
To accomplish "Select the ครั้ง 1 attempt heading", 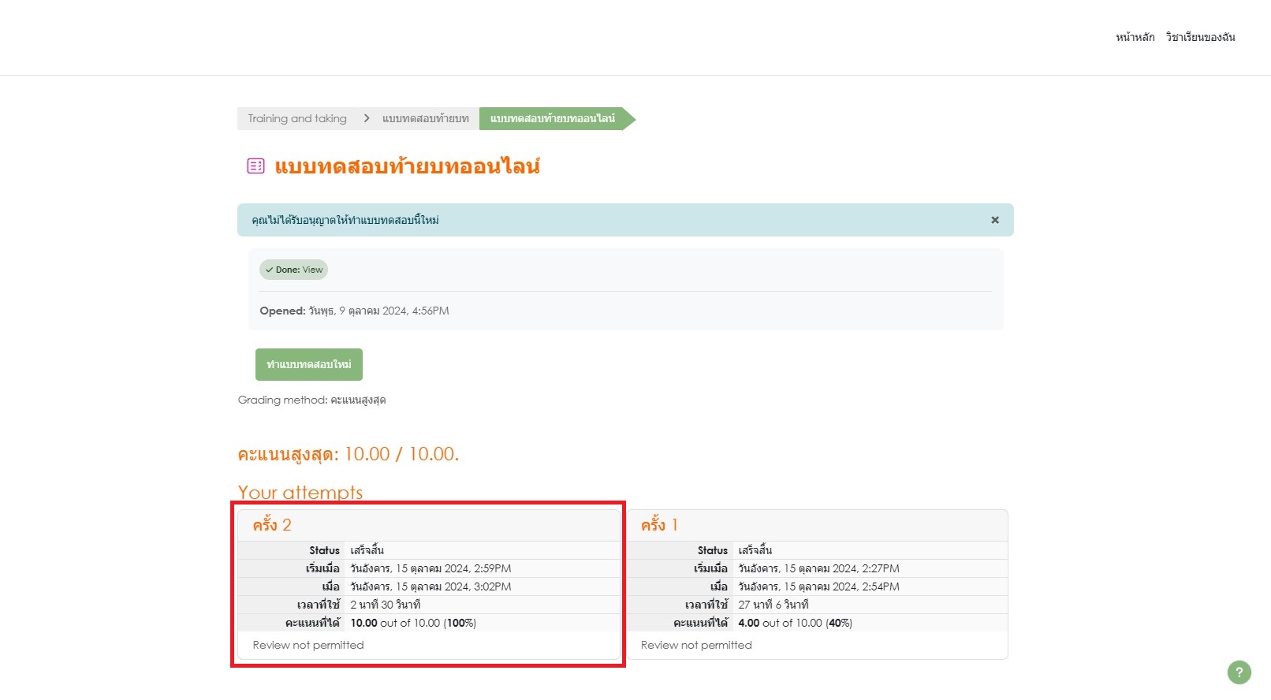I will coord(659,525).
